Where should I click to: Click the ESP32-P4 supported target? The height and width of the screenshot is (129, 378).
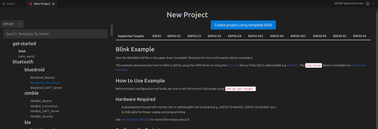pos(320,36)
